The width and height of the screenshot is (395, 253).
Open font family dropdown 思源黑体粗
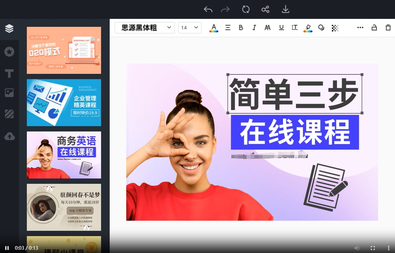[144, 28]
